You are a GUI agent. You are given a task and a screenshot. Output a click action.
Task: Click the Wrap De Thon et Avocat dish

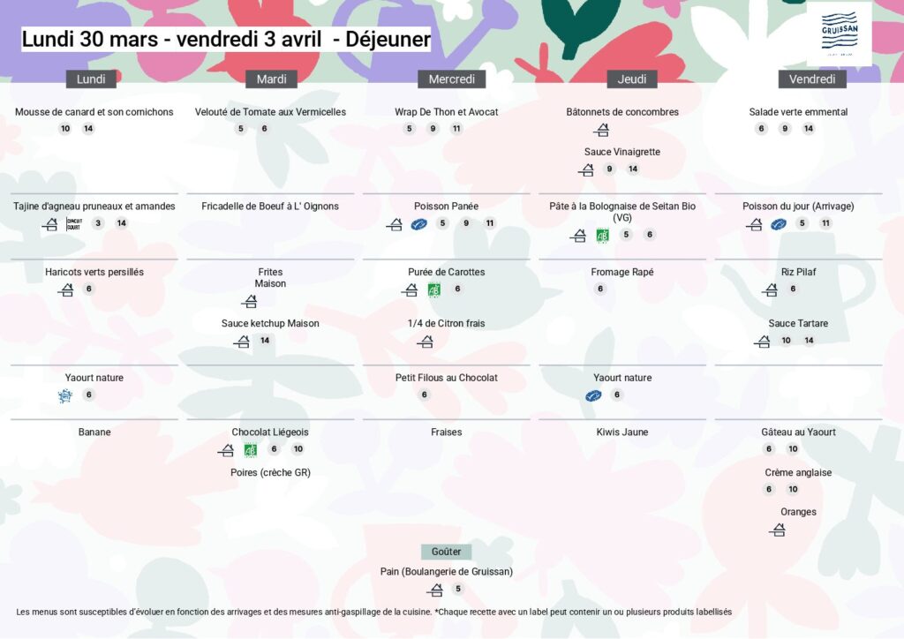446,112
